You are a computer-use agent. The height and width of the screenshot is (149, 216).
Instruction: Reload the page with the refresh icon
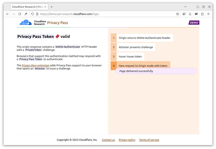(x=20, y=14)
